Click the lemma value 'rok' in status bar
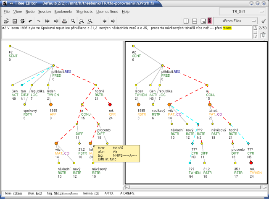 (97, 194)
